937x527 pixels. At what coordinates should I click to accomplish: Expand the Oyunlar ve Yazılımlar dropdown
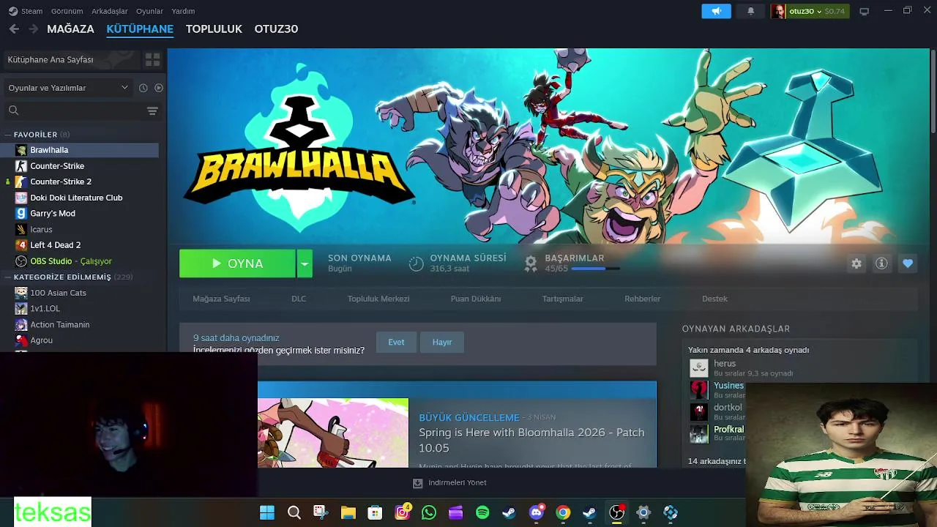(67, 88)
